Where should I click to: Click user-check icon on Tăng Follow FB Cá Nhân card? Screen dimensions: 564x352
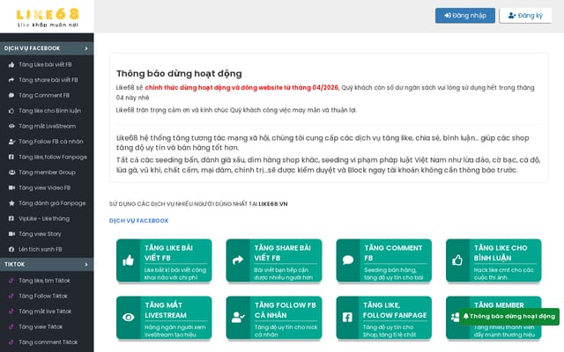[238, 317]
